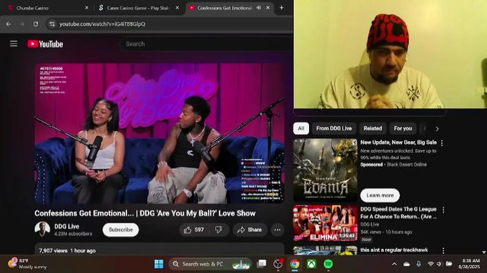Screen dimensions: 487x273
Task: Show hidden system tray icons chevron
Action: point(394,264)
